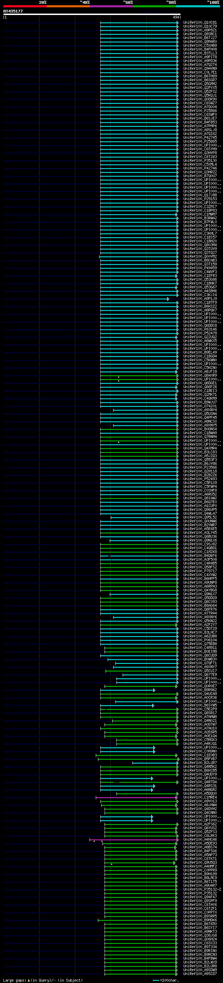The image size is (223, 983).
Task: Open hit UniRef100_Q4RTD4
Action: (200, 782)
